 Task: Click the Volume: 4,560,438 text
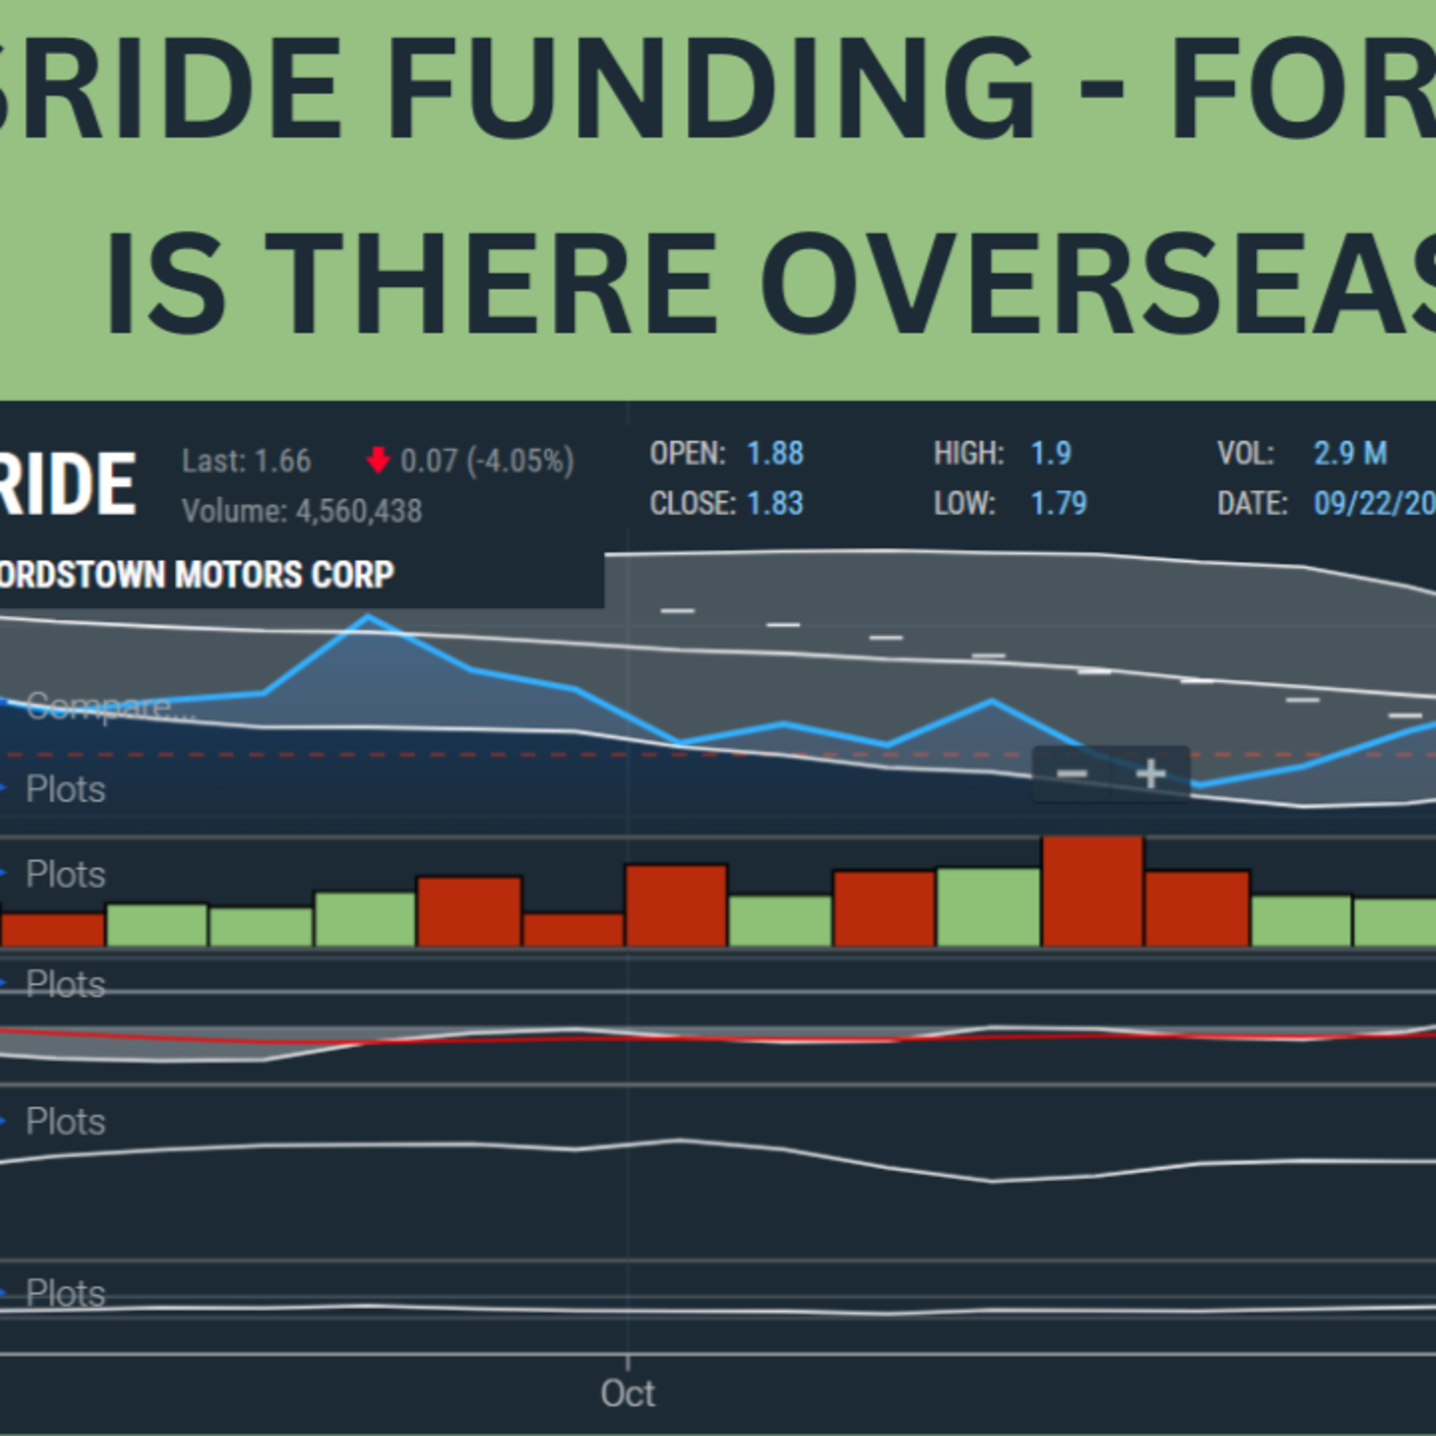(302, 511)
